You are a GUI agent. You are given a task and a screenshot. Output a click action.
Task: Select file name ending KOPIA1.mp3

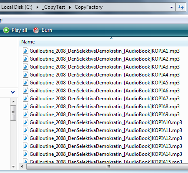[x=105, y=51]
